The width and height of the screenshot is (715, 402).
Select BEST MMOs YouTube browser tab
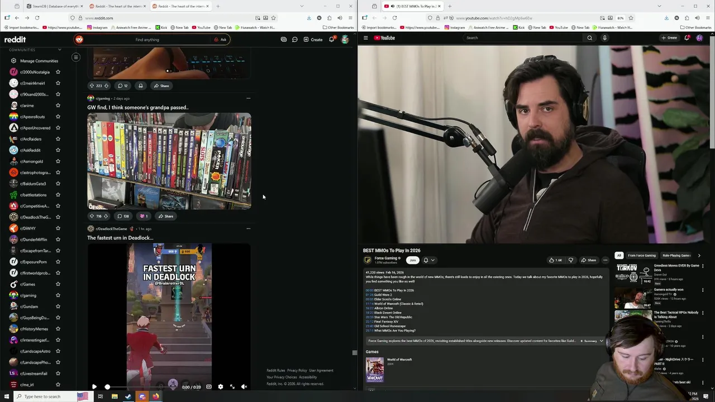[x=412, y=6]
